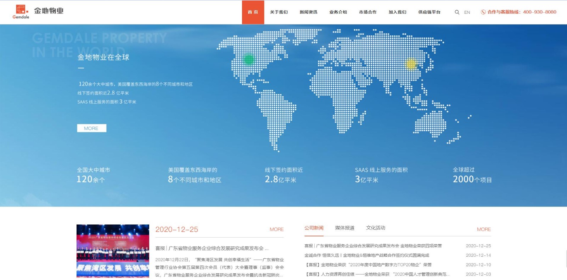Click MORE next to news tabs
Screen dimensions: 567x280
[x=484, y=229]
